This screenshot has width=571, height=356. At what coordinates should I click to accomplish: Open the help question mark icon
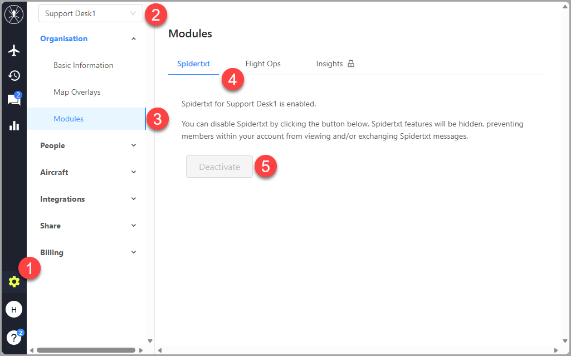click(x=14, y=337)
